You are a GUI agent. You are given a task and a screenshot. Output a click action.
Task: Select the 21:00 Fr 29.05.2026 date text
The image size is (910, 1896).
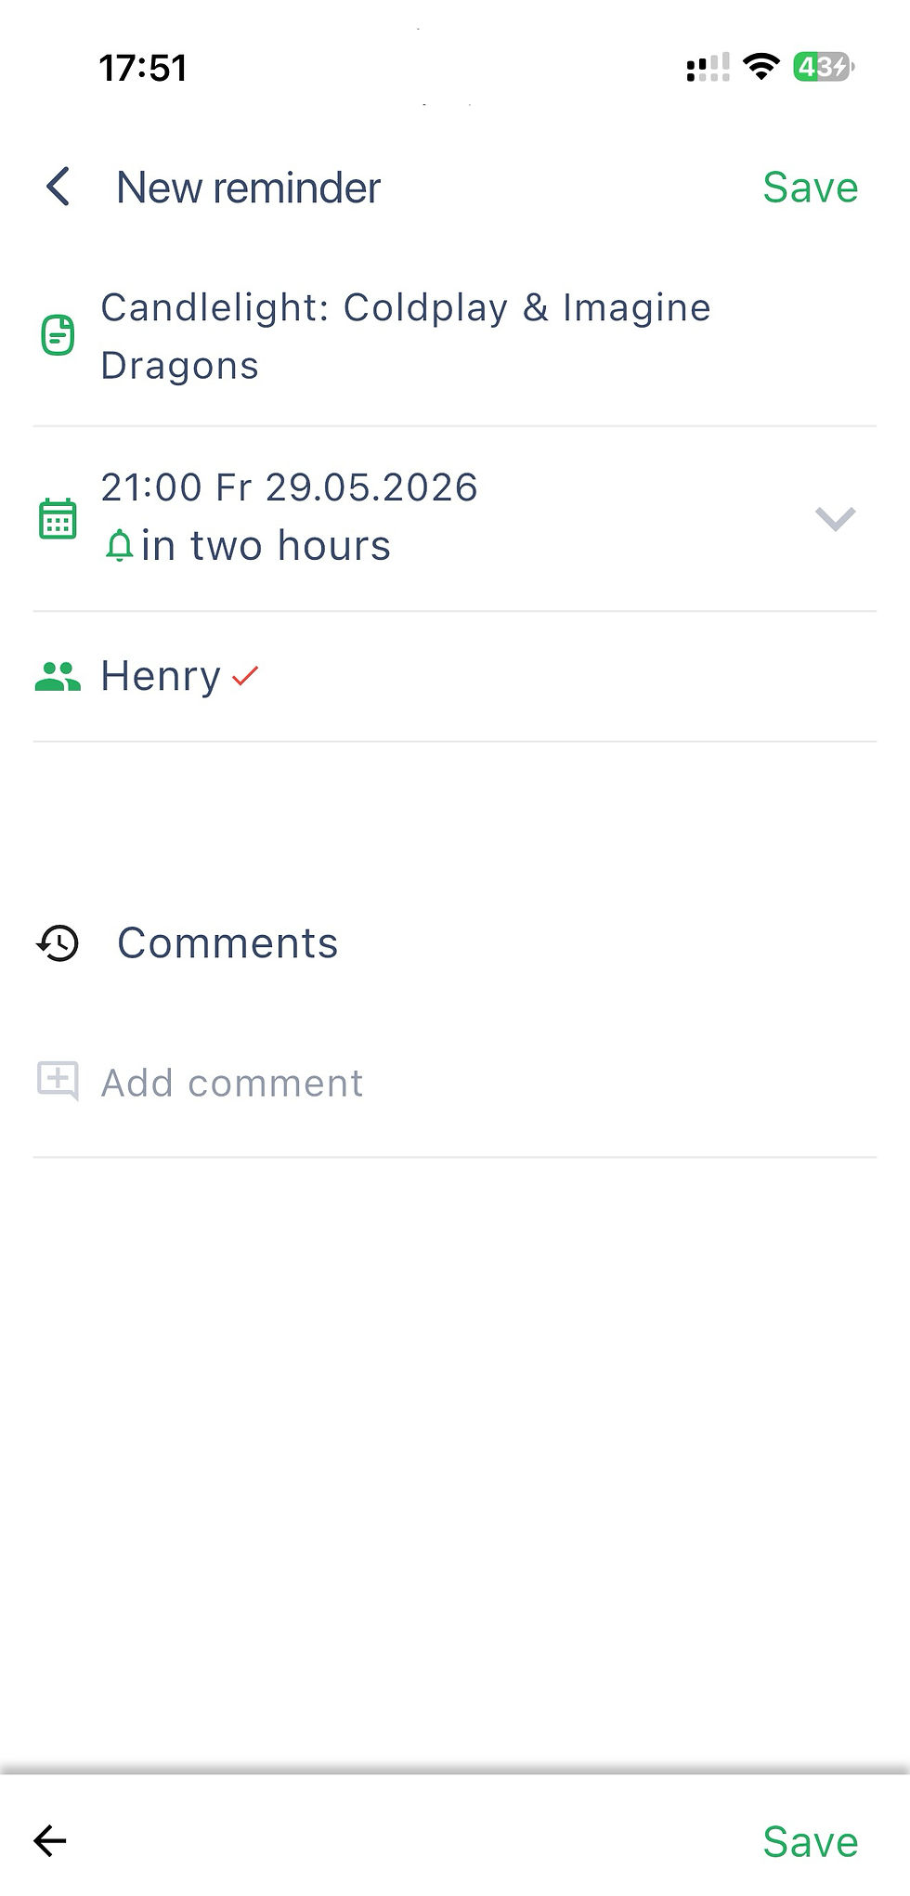[289, 487]
